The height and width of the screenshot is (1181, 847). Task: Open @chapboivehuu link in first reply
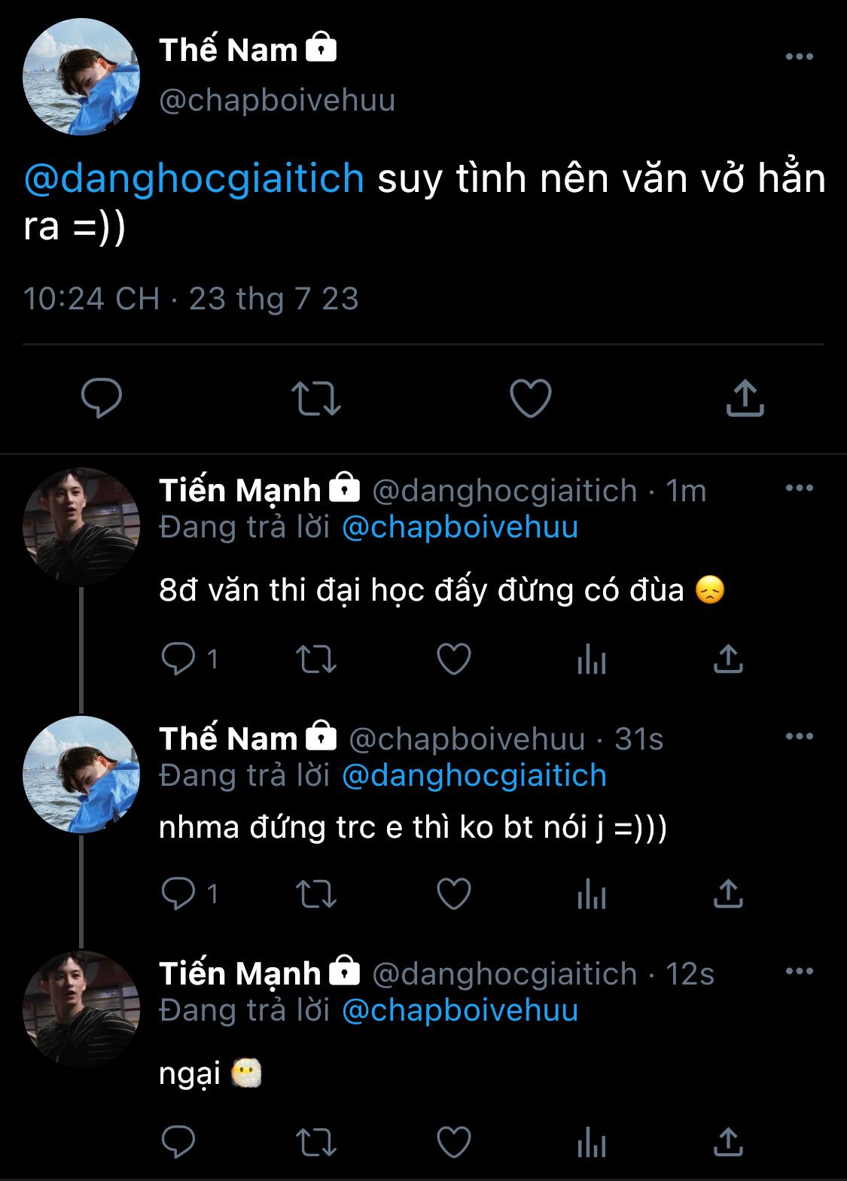(x=459, y=527)
